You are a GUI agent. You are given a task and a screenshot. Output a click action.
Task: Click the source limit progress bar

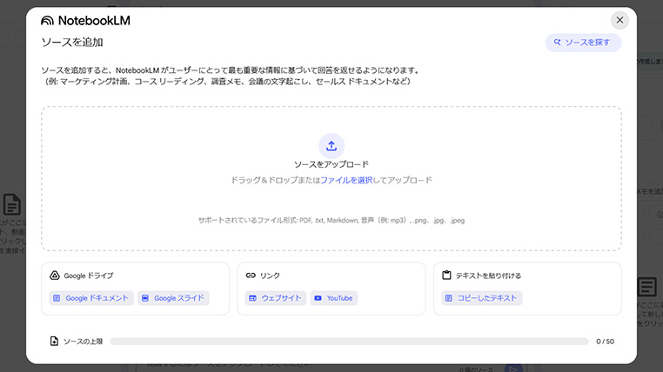click(349, 342)
